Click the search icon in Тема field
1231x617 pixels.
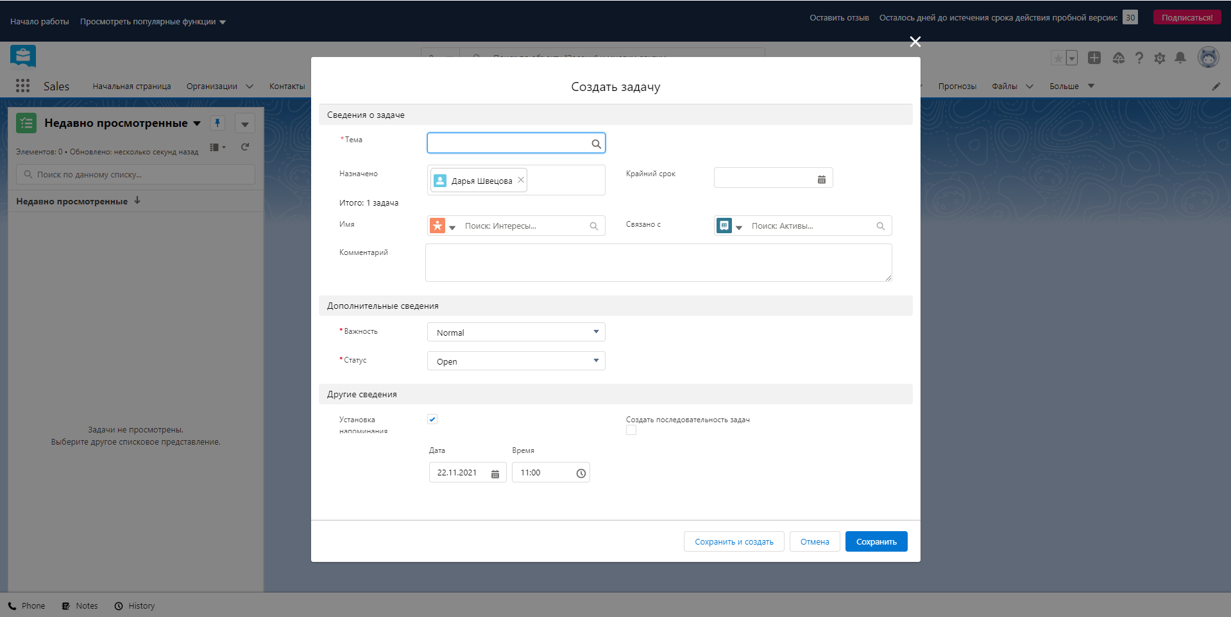point(596,144)
